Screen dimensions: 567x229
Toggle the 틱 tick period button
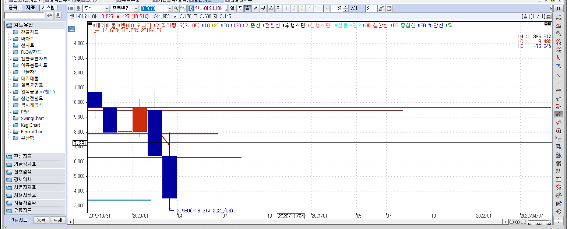(x=278, y=8)
